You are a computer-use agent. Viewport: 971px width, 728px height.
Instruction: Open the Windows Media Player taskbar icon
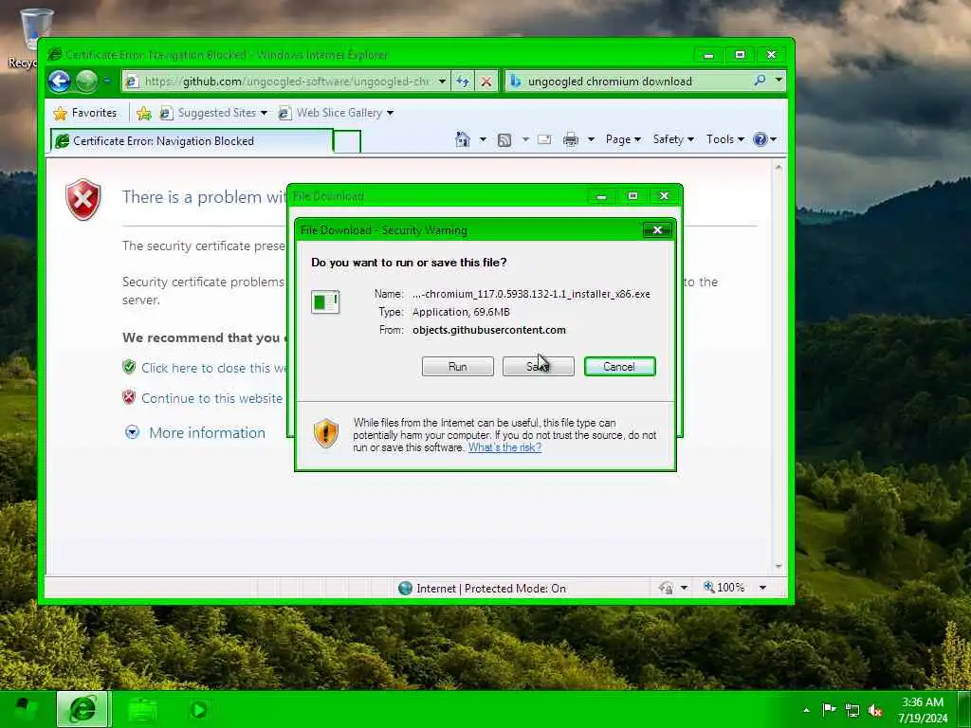[199, 709]
